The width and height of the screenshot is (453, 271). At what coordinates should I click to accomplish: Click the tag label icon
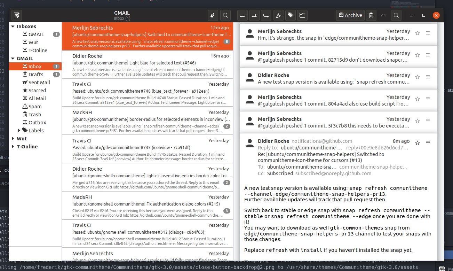coord(290,15)
